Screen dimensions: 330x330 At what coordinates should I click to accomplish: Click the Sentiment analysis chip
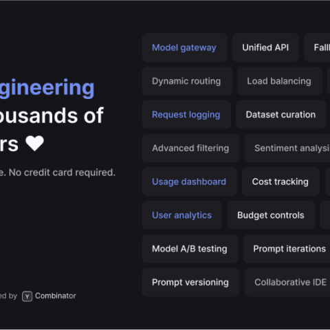(x=287, y=148)
